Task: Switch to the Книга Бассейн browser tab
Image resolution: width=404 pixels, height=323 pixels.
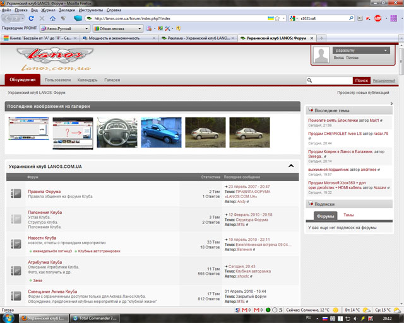Action: (x=40, y=38)
